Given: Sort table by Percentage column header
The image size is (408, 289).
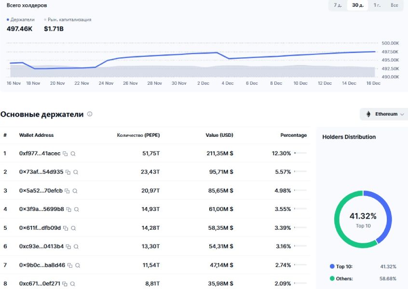Looking at the screenshot, I should [293, 135].
